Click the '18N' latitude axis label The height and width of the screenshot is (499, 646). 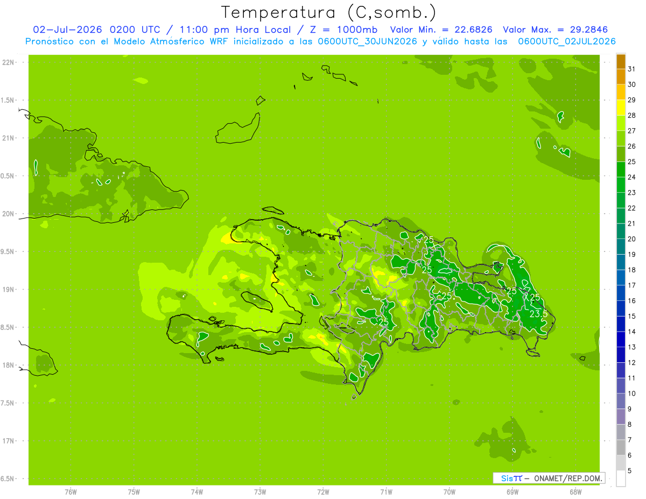(8, 365)
